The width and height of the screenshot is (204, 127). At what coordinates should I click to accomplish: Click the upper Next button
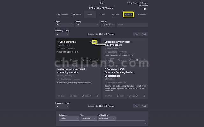(144, 34)
